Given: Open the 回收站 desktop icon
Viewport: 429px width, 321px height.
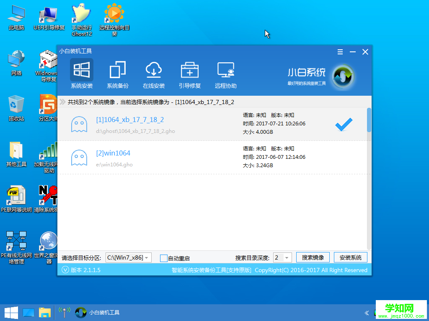Looking at the screenshot, I should point(16,108).
